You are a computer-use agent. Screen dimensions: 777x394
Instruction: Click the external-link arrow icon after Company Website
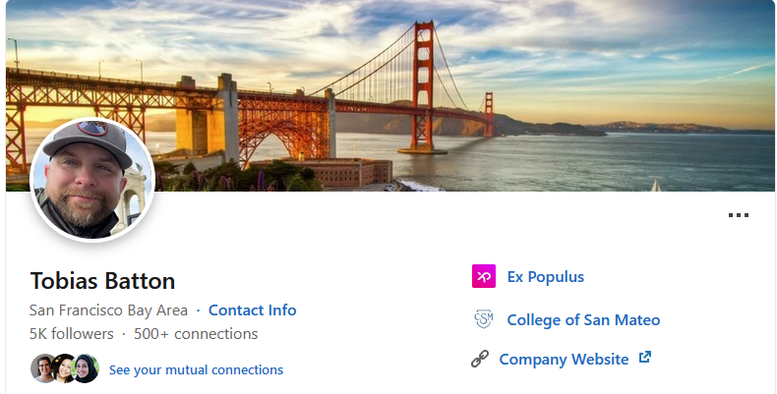click(645, 358)
